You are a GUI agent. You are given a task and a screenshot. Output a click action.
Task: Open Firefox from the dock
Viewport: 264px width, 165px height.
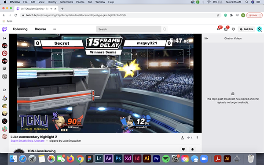pos(70,158)
